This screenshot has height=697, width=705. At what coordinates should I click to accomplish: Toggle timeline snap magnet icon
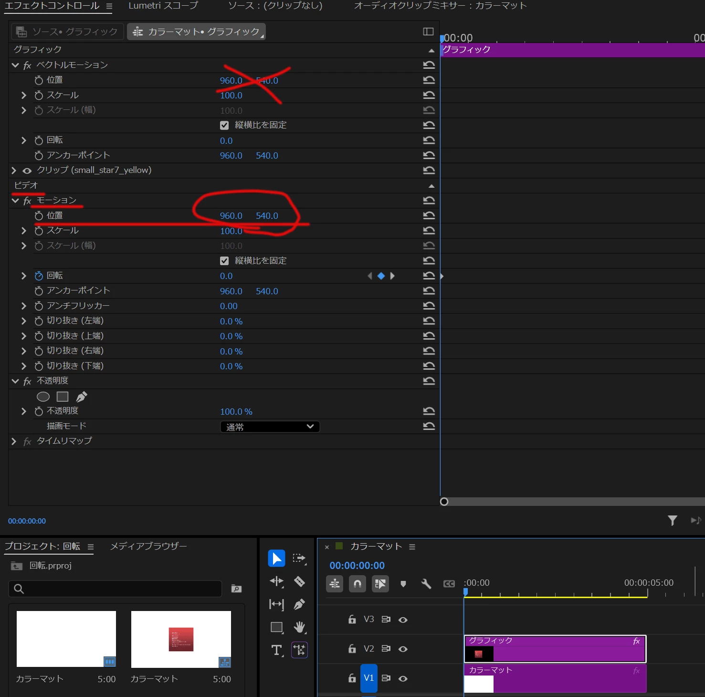358,583
